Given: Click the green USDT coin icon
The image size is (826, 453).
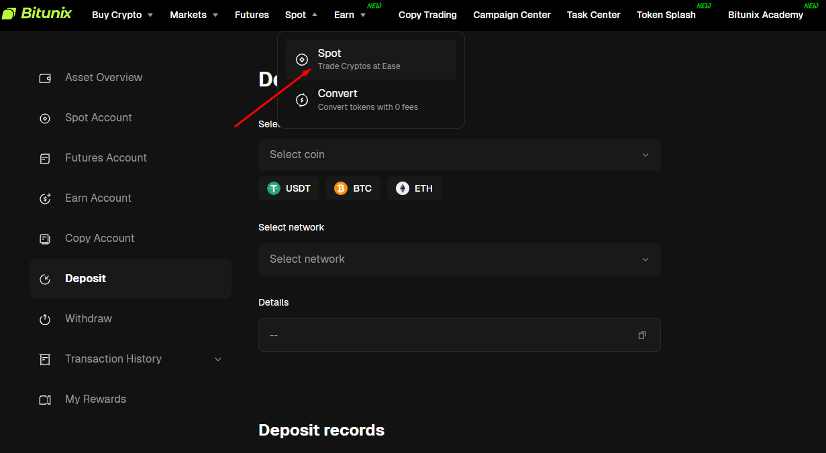Looking at the screenshot, I should click(x=274, y=188).
